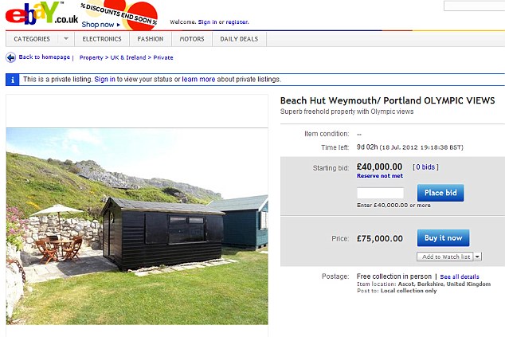505x337 pixels.
Task: Select the Motors menu tab
Action: [192, 39]
